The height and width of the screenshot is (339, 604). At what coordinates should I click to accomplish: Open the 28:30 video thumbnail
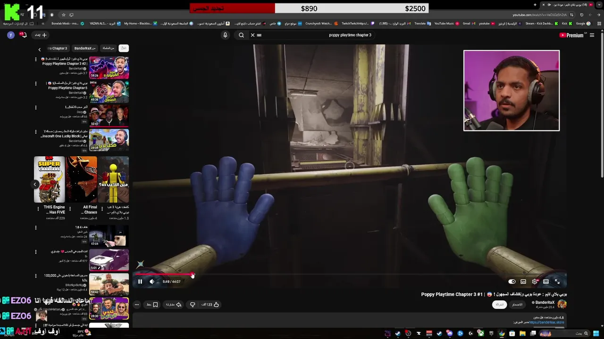pyautogui.click(x=109, y=308)
